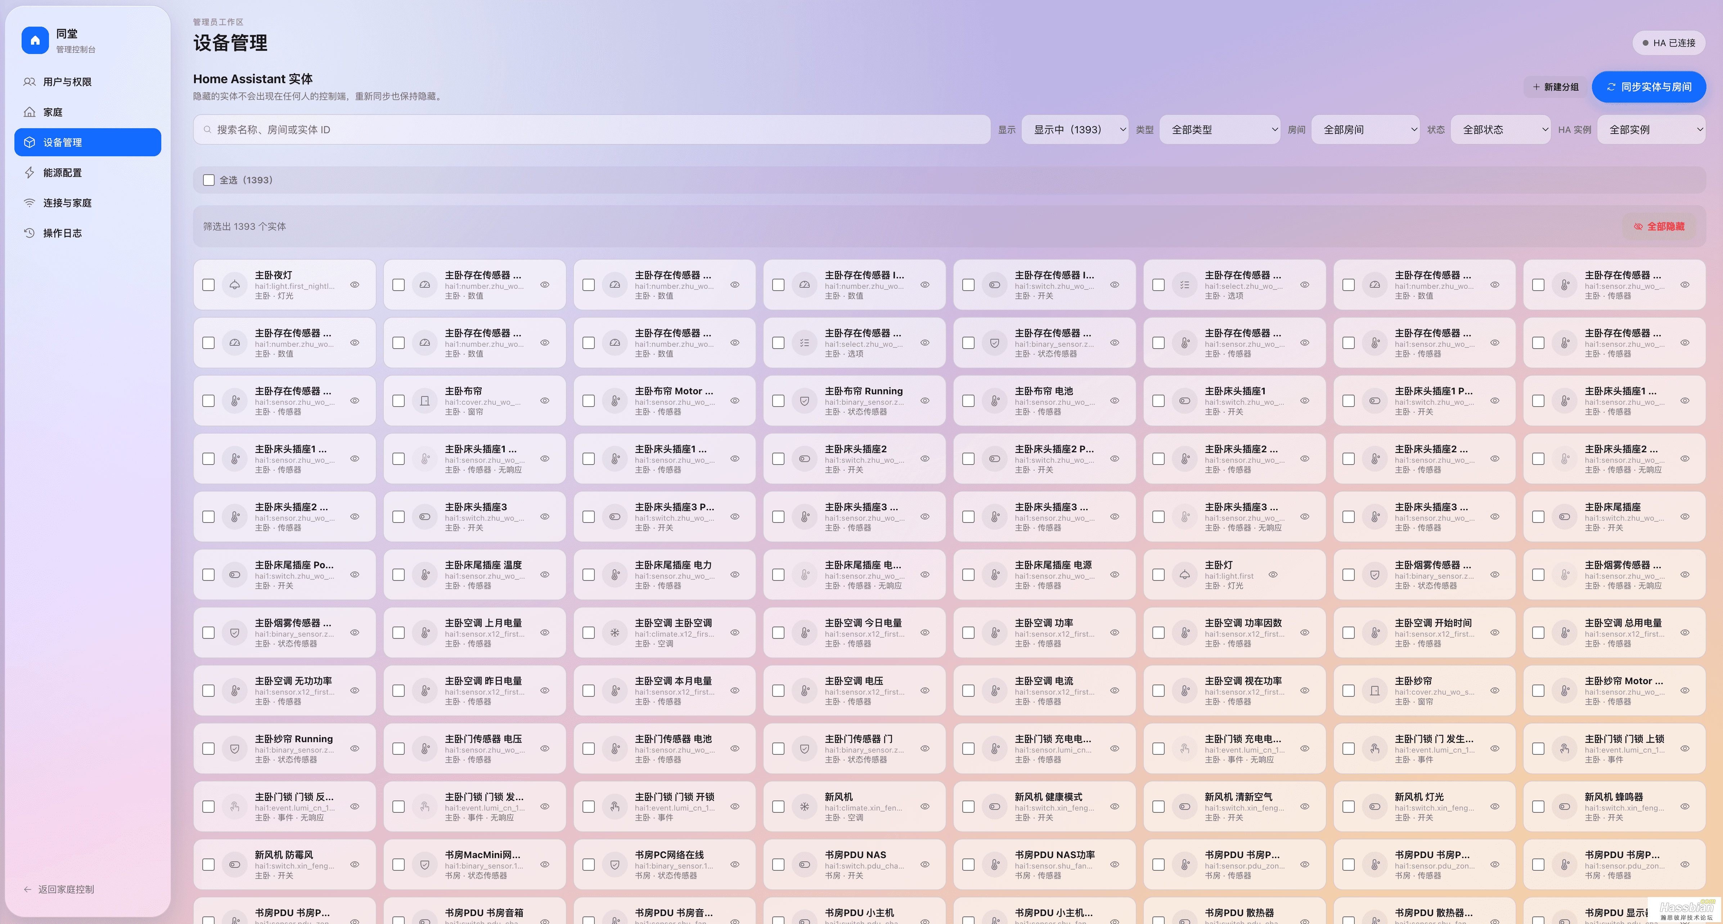The image size is (1723, 924).
Task: Check the 新风机 防霉风 checkbox
Action: pos(209,865)
